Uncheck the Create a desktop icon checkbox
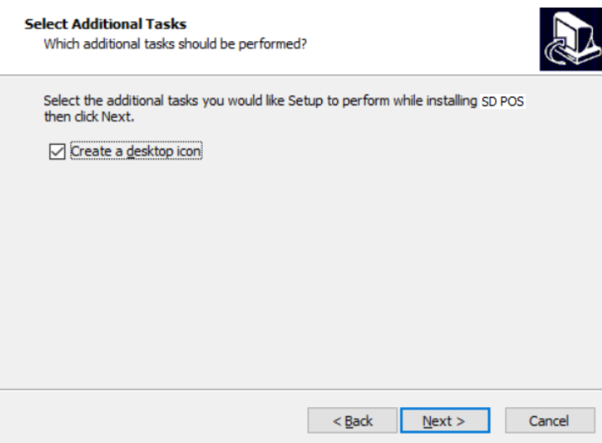602x443 pixels. (x=57, y=152)
